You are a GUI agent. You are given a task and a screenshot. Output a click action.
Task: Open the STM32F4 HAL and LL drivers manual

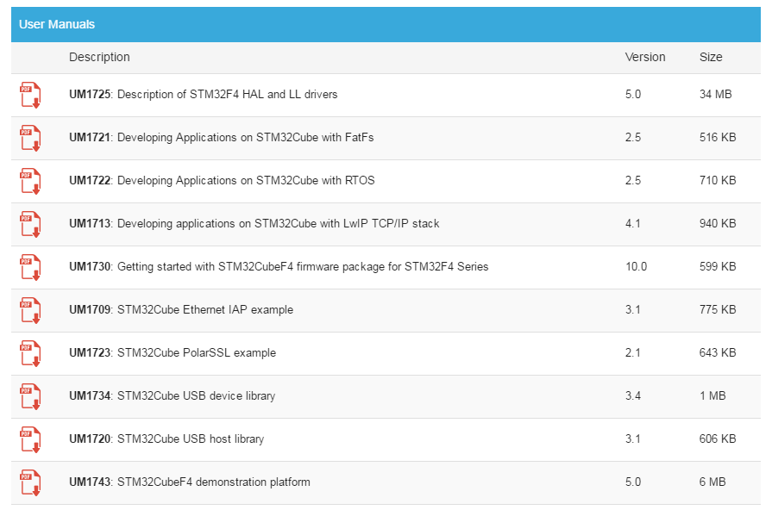[204, 94]
